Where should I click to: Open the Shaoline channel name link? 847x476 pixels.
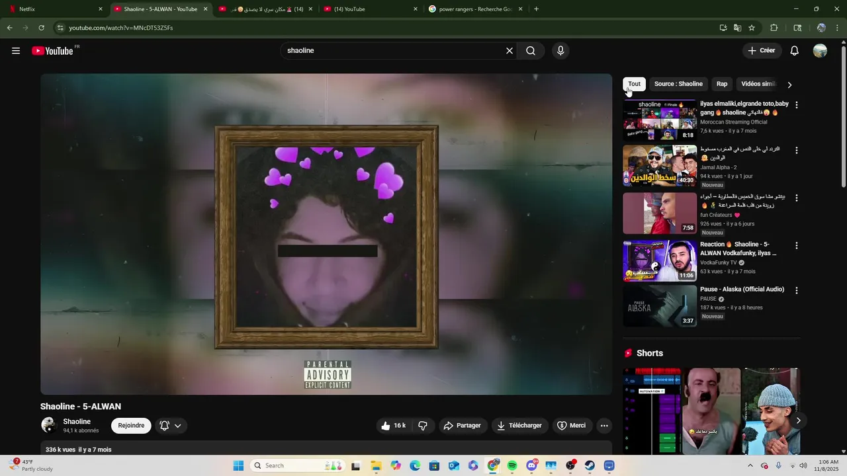click(77, 422)
